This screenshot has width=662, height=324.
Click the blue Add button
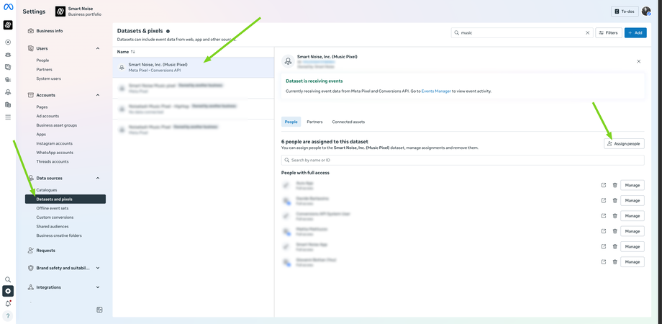[x=635, y=32]
